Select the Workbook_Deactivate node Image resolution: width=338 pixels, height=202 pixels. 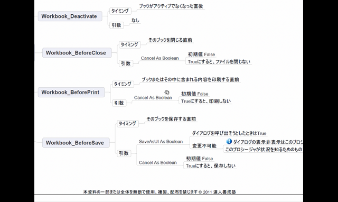(x=70, y=16)
